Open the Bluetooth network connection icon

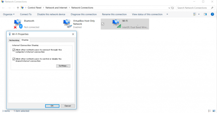18,24
